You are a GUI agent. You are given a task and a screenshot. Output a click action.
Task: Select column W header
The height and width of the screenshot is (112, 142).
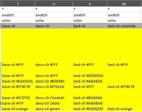coord(124,4)
